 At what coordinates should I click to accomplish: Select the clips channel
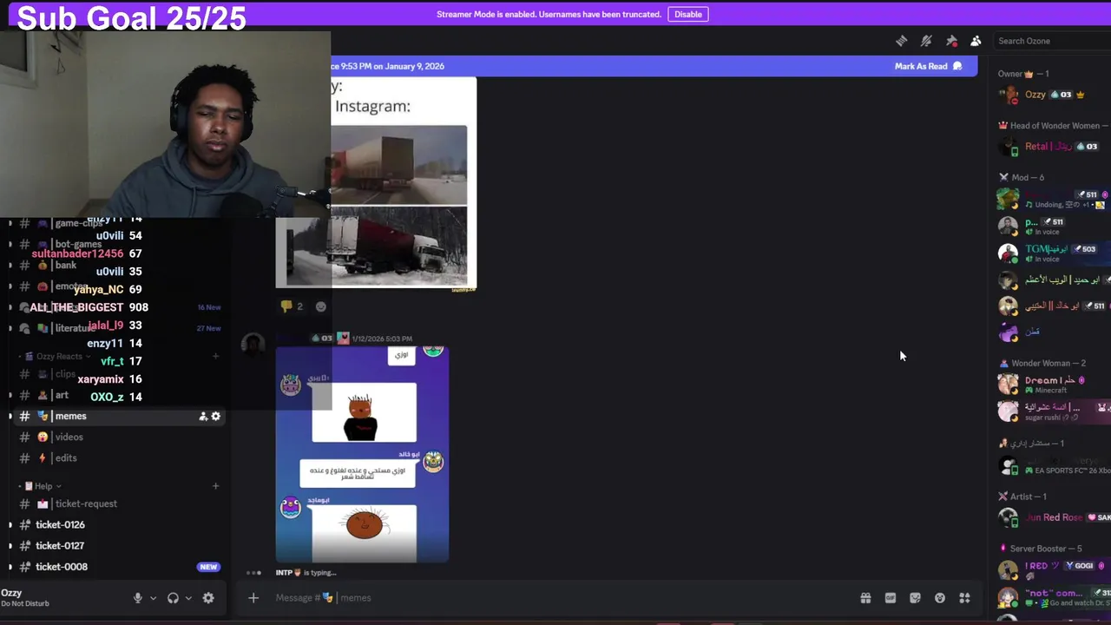point(117,374)
